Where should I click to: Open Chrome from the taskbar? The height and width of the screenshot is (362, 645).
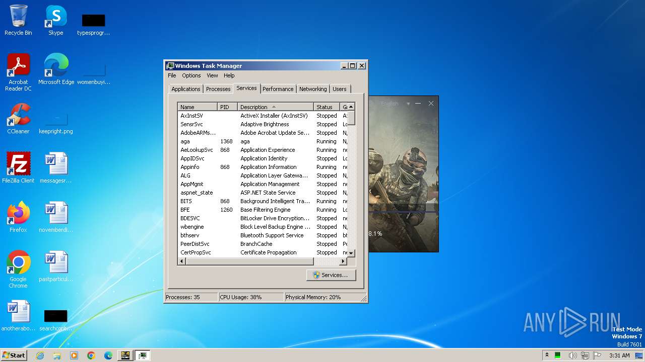91,355
